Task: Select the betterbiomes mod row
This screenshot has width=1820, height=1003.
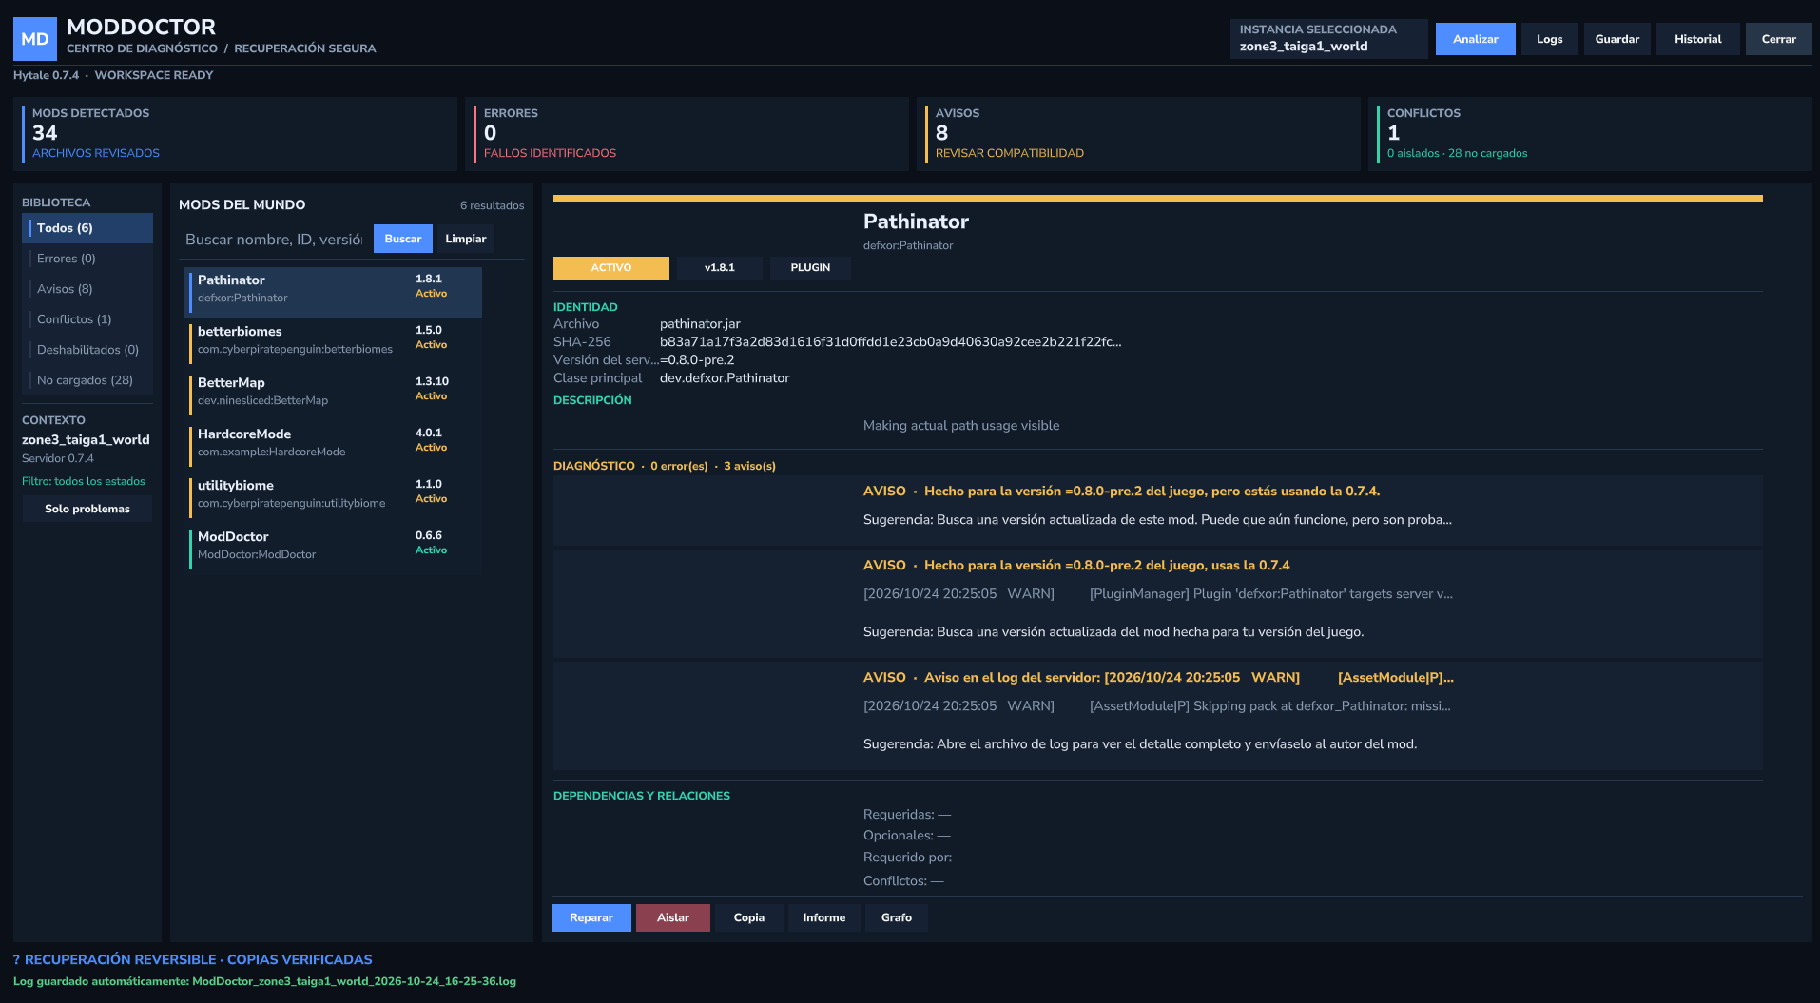Action: [333, 344]
